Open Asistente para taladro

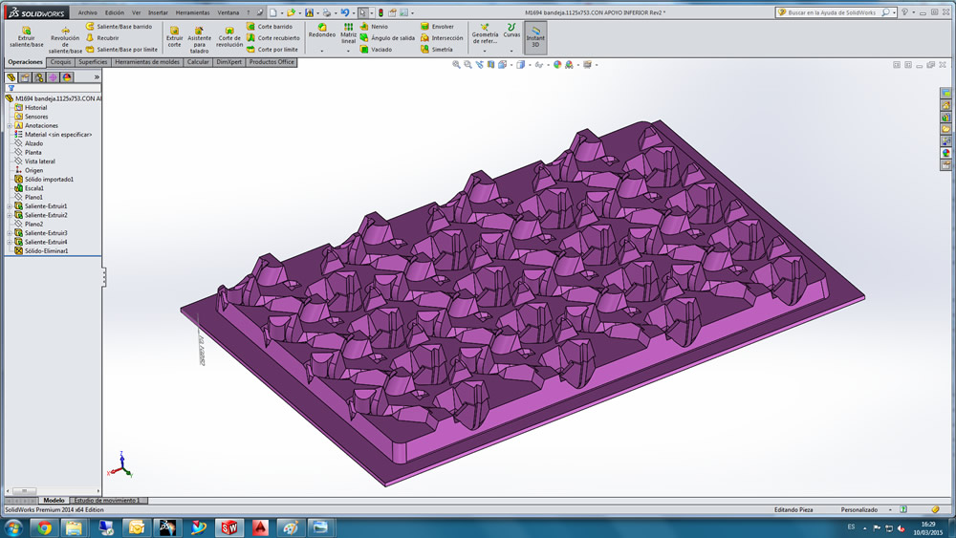[199, 40]
